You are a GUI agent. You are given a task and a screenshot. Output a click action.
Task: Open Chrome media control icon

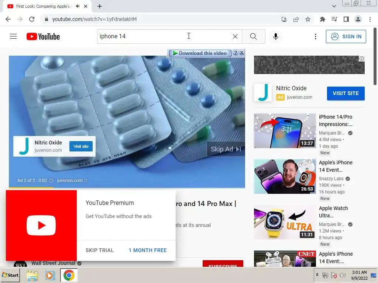[334, 19]
